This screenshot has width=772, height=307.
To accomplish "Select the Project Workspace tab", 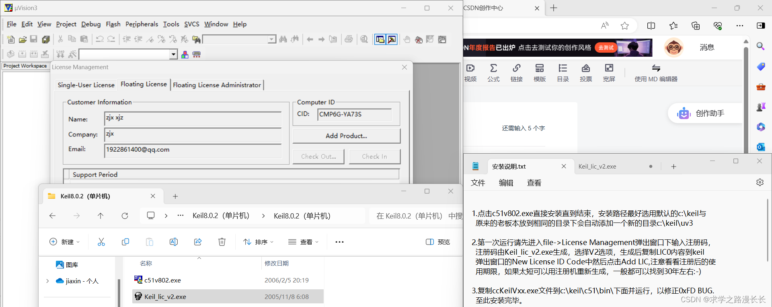I will (x=25, y=66).
